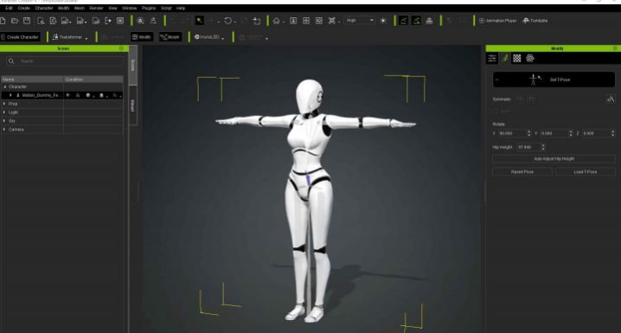Open the render quality High dropdown
621x333 pixels.
pyautogui.click(x=360, y=20)
